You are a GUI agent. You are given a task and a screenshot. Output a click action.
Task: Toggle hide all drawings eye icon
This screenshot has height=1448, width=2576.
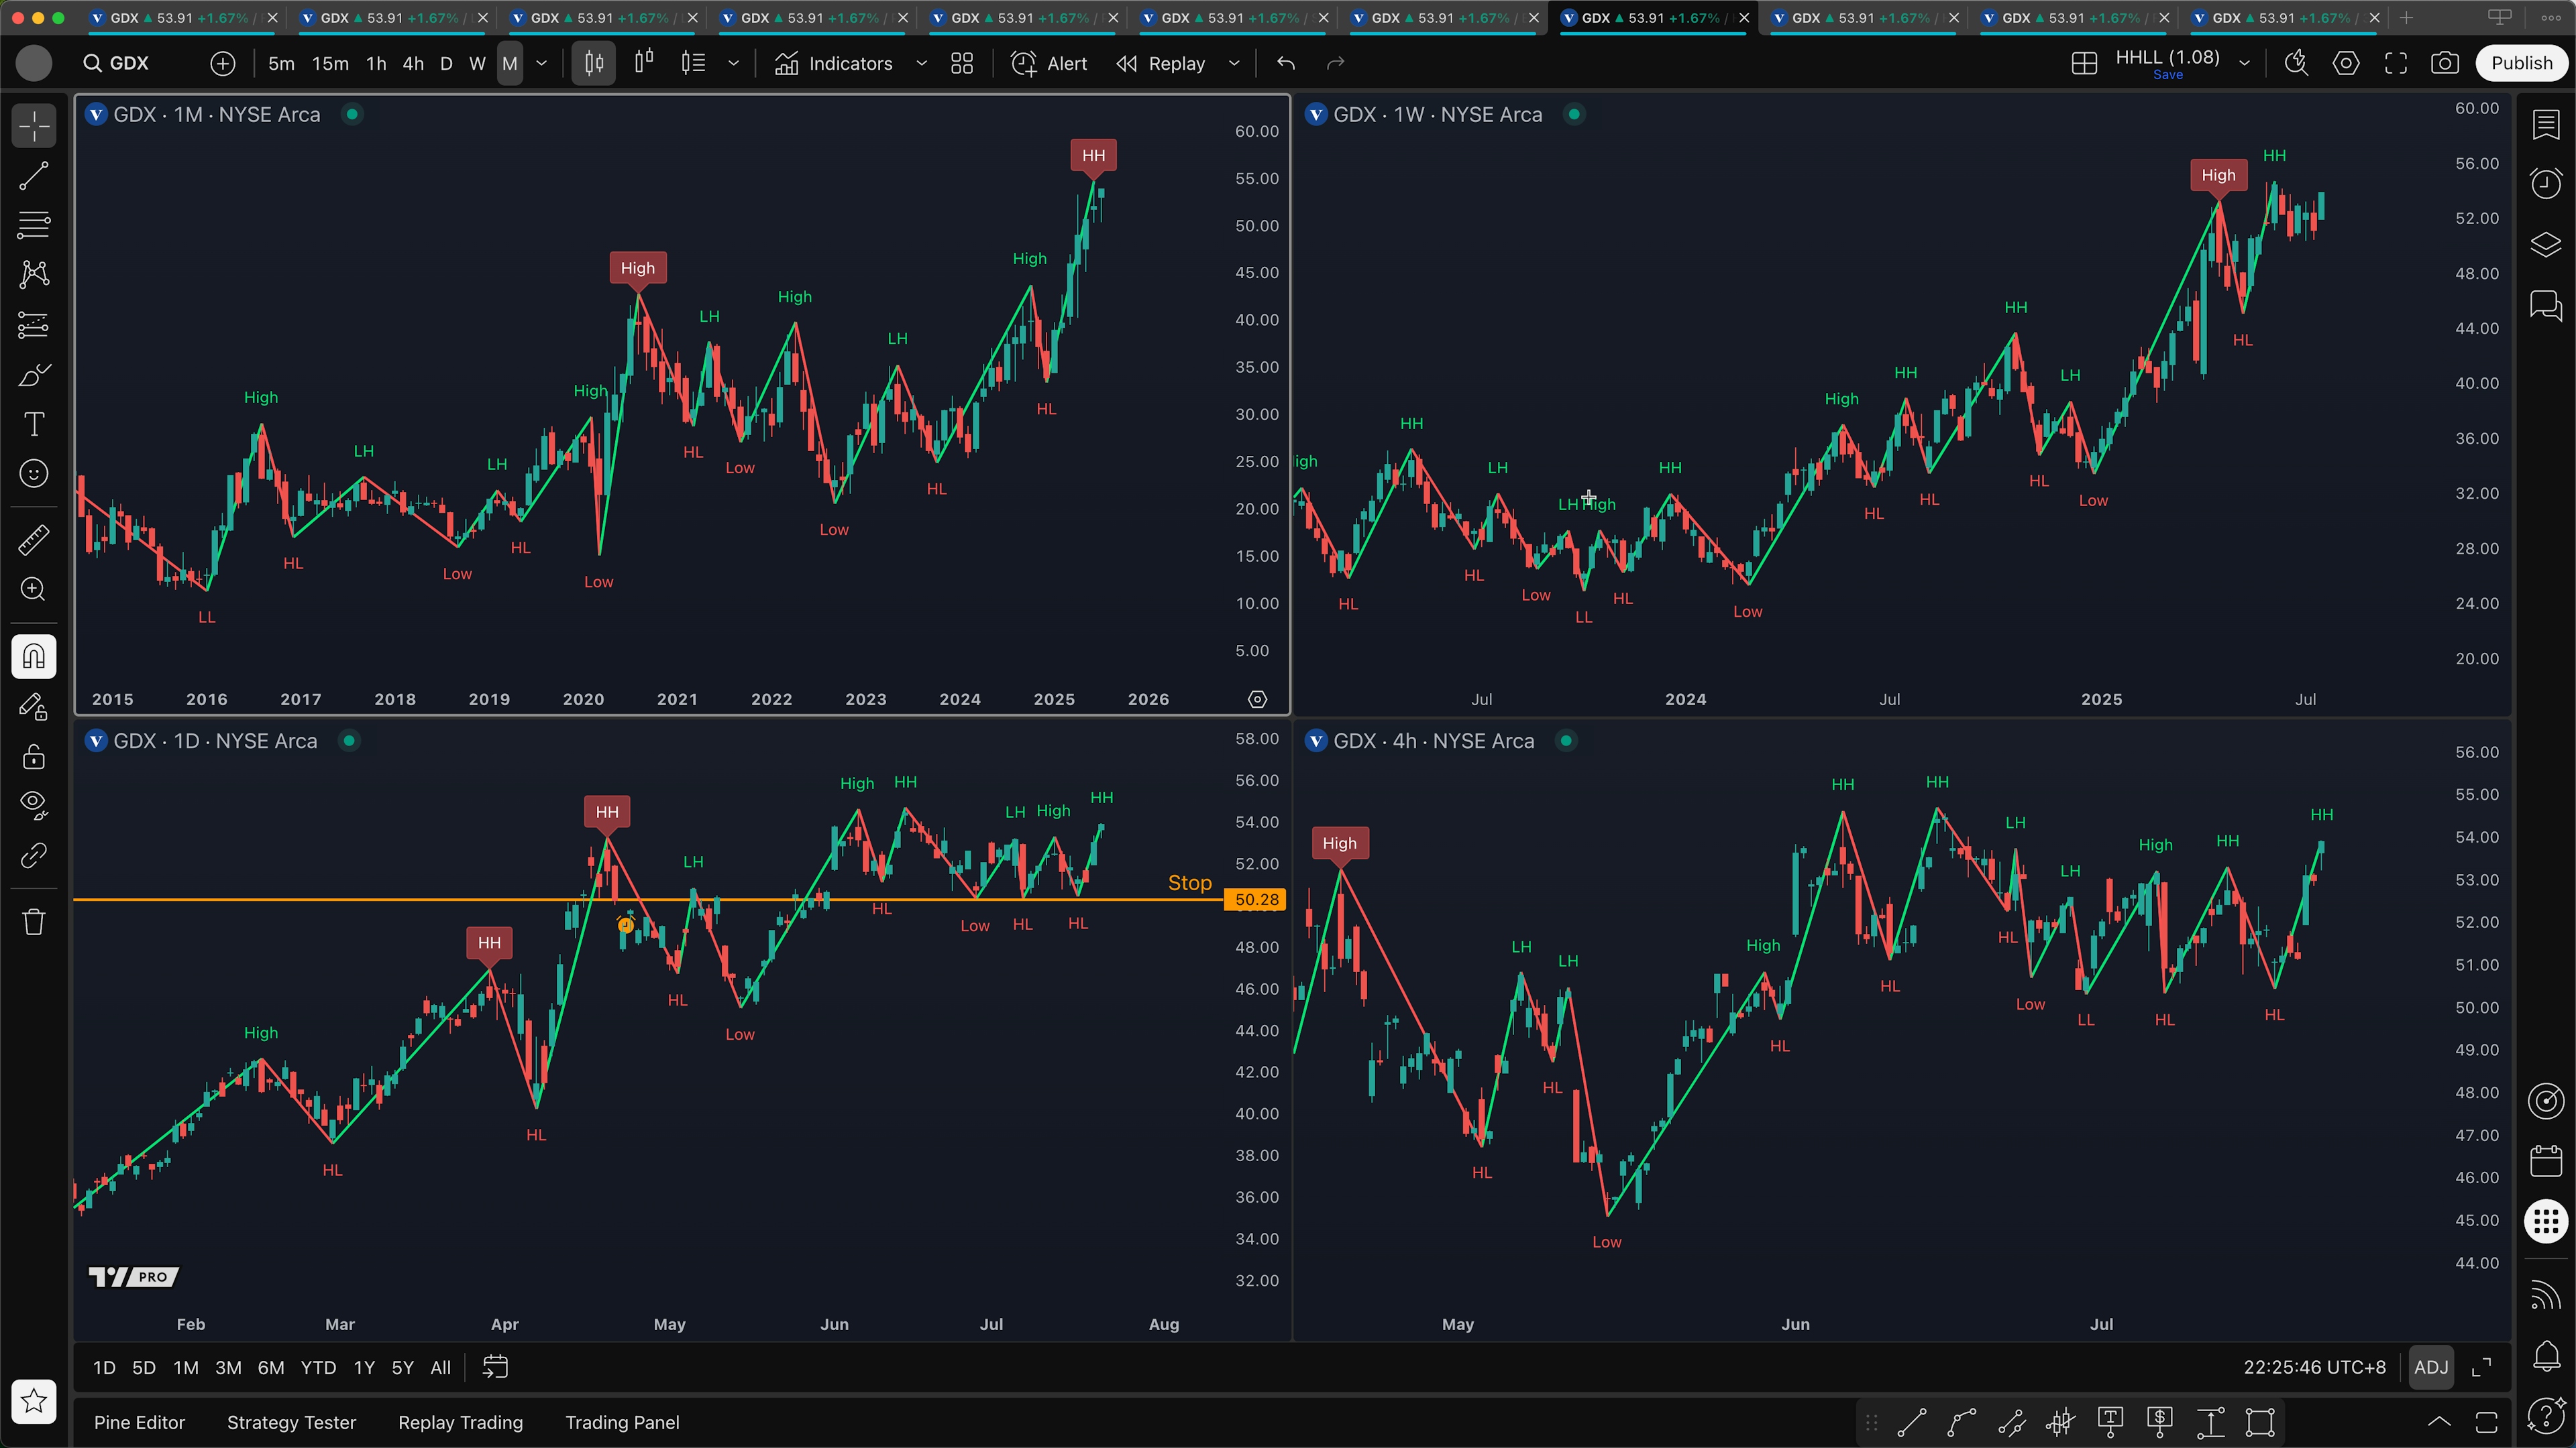pyautogui.click(x=34, y=805)
